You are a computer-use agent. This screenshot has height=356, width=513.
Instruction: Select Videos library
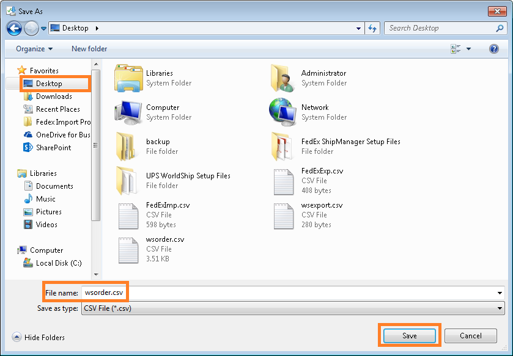pos(40,224)
